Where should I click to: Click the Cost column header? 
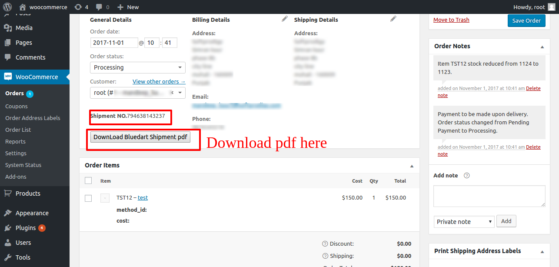[357, 181]
